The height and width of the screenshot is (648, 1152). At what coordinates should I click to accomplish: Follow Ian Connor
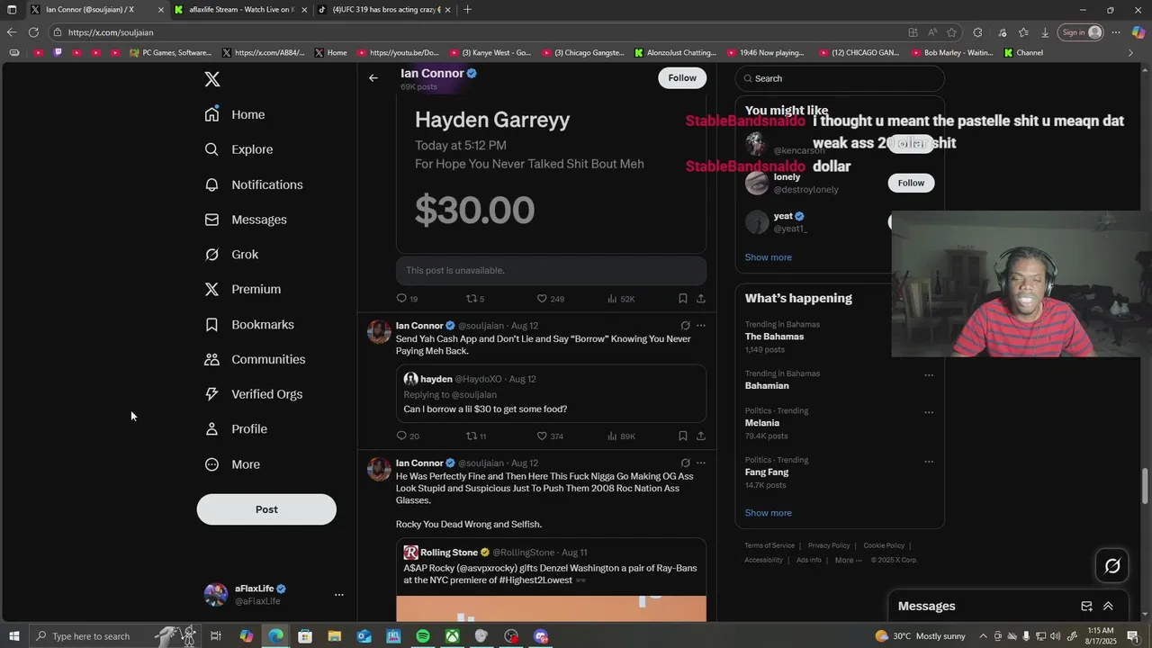682,77
